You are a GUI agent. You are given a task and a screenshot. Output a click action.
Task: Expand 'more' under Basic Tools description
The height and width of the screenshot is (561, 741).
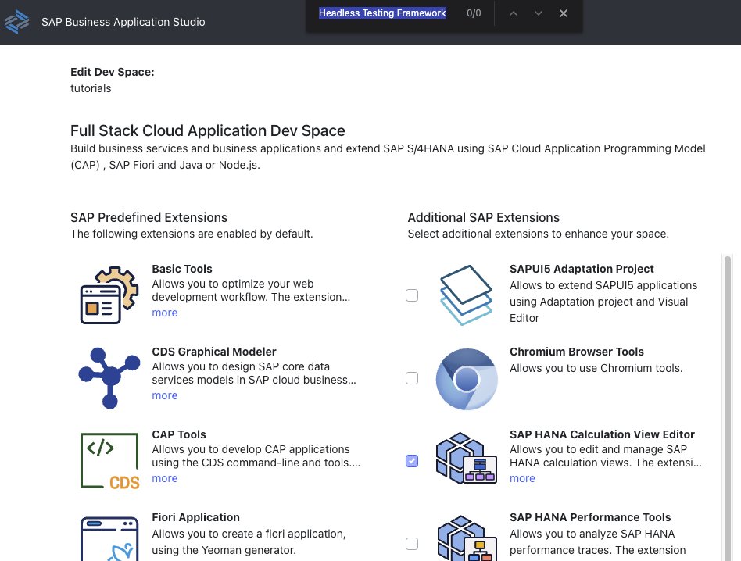click(x=164, y=313)
